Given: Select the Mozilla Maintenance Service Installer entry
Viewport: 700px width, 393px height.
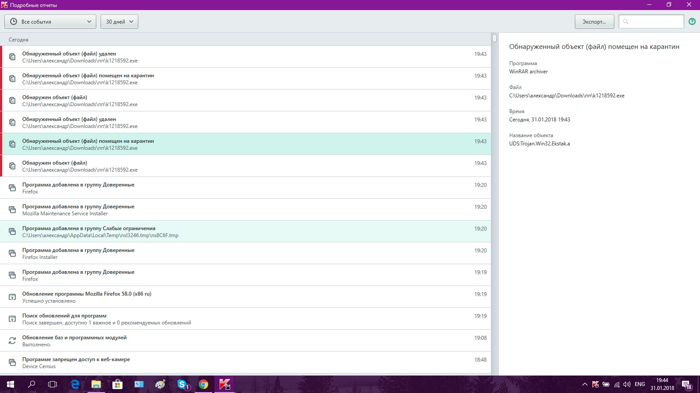Looking at the screenshot, I should 245,210.
